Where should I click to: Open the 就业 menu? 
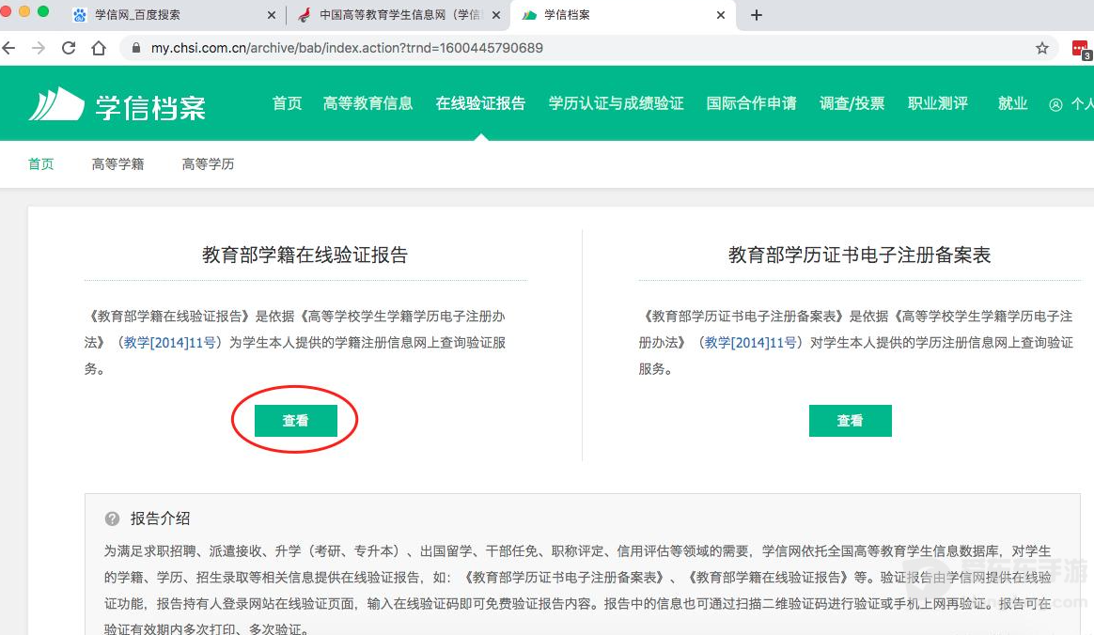point(1012,103)
